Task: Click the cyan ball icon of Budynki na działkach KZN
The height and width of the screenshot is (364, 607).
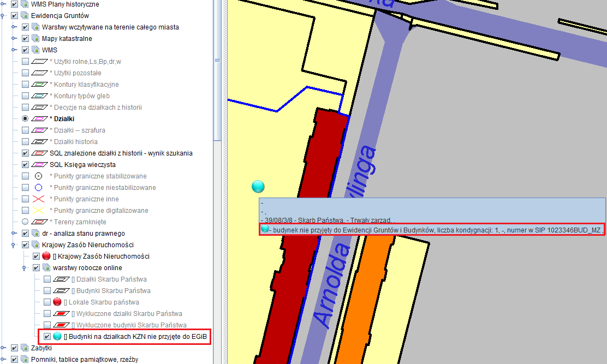Action: (x=57, y=337)
